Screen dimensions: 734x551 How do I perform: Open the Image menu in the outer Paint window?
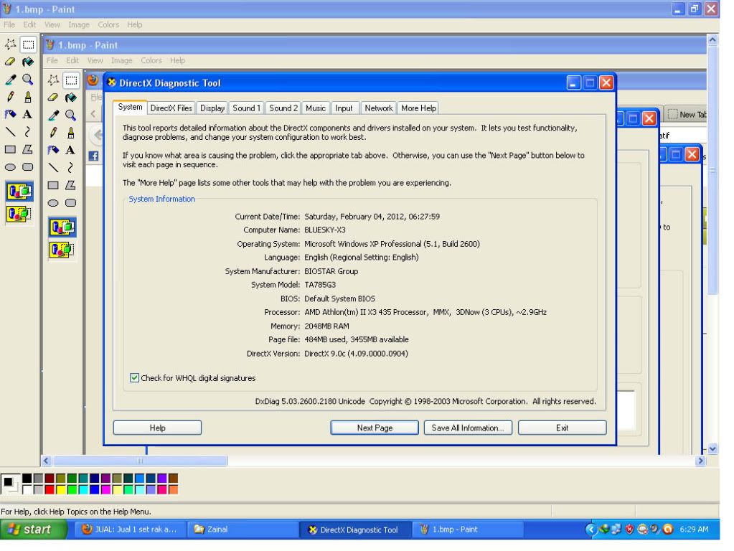(x=79, y=25)
